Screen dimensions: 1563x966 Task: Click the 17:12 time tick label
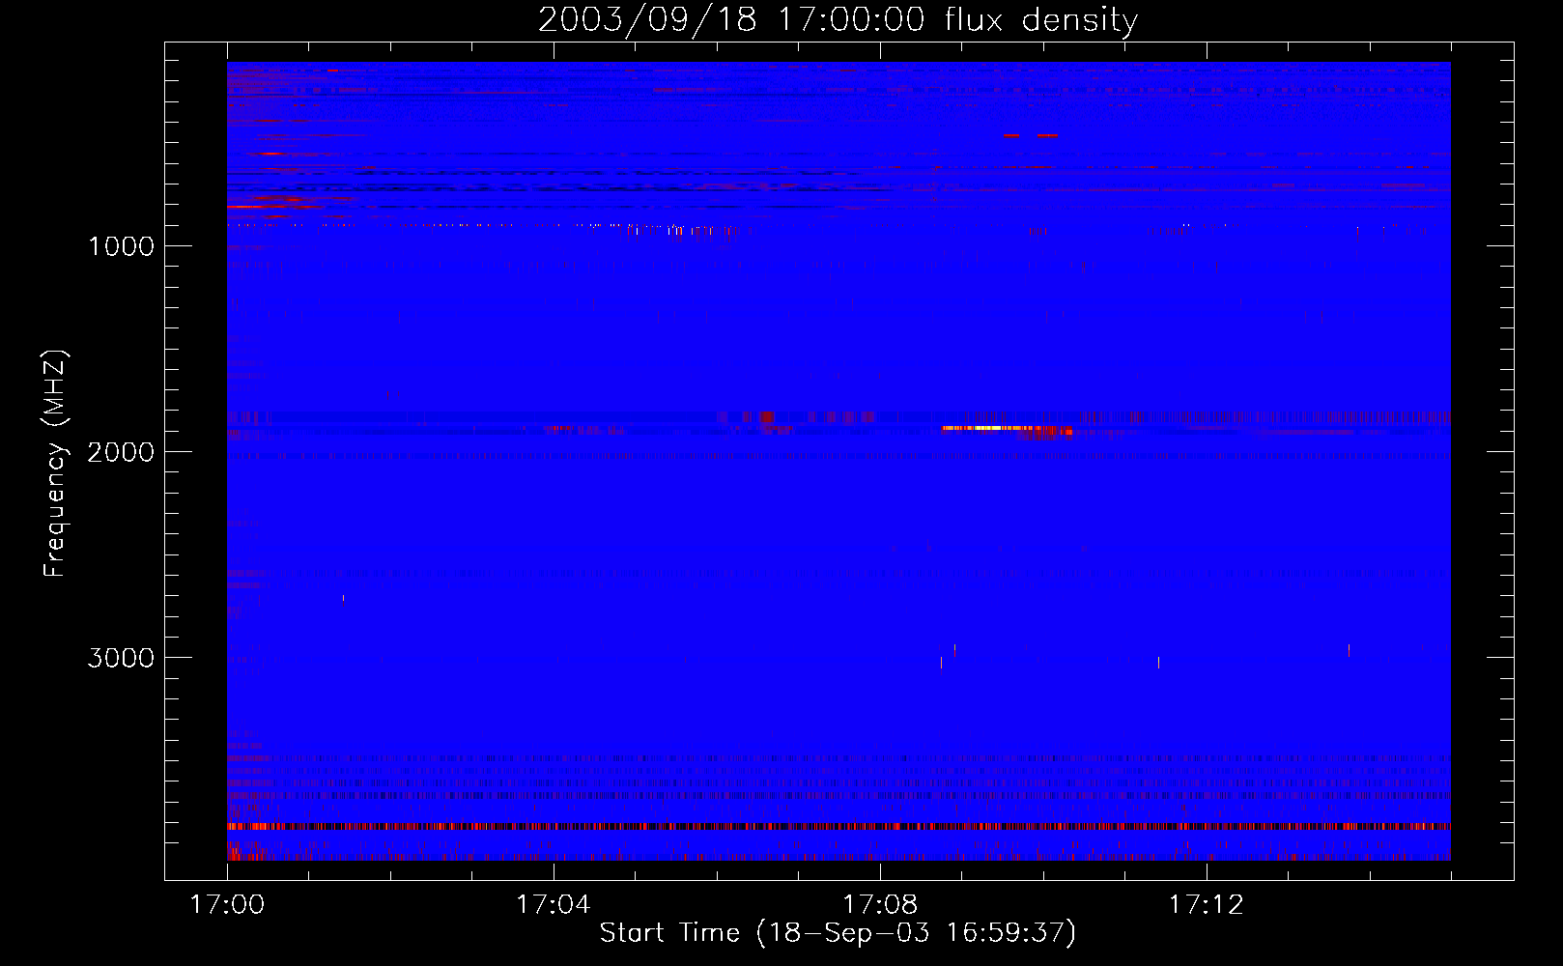(1206, 905)
